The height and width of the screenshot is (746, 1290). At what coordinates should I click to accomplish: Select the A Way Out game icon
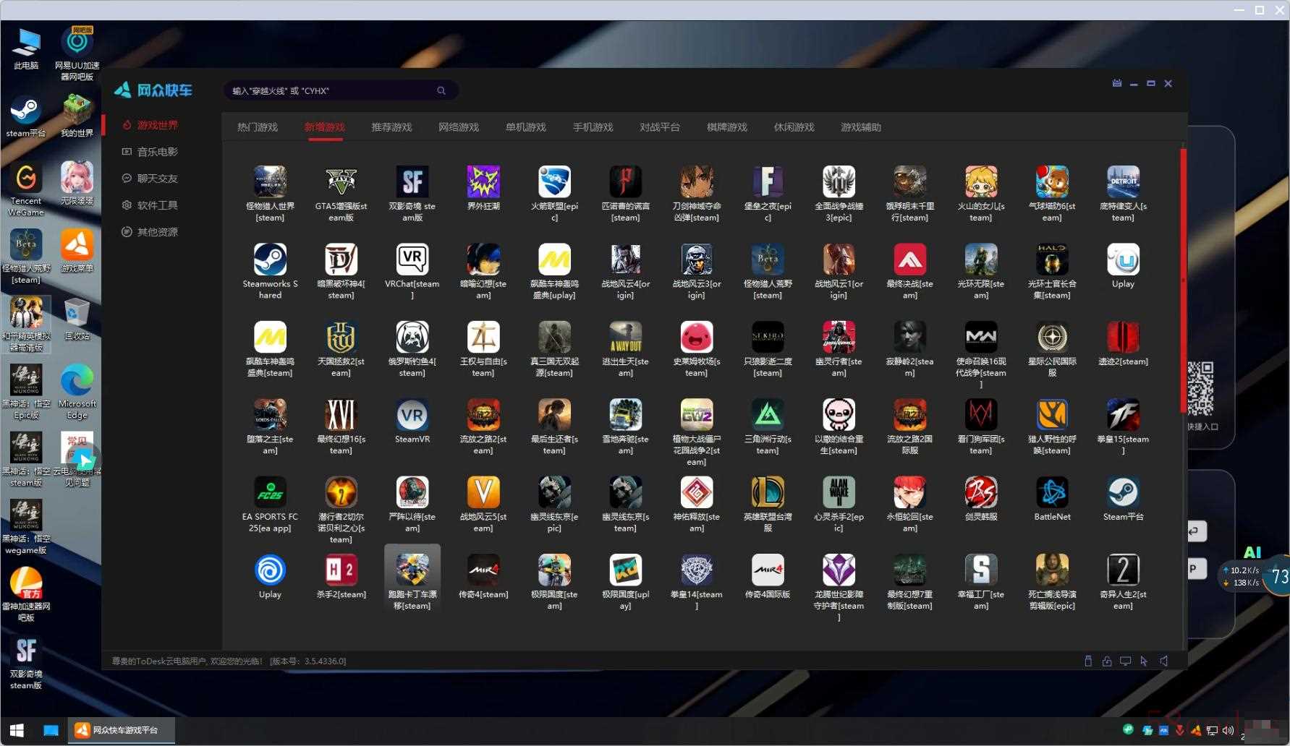(625, 338)
